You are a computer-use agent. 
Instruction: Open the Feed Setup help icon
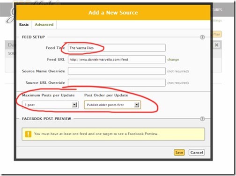[x=202, y=37]
